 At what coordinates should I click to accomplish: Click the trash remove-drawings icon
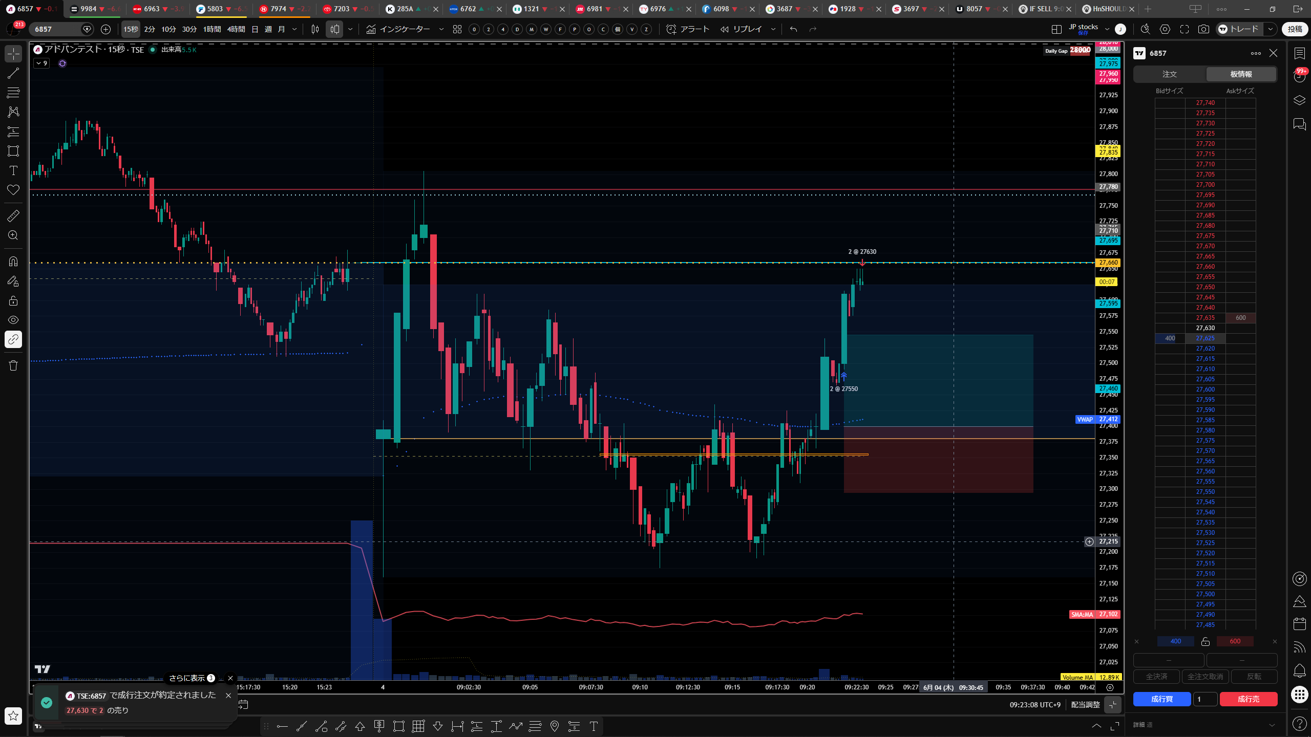13,365
